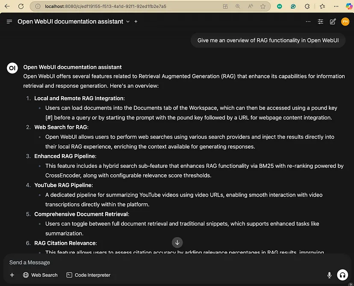The height and width of the screenshot is (286, 354).
Task: Click the assistant name above the response
Action: pos(73,67)
